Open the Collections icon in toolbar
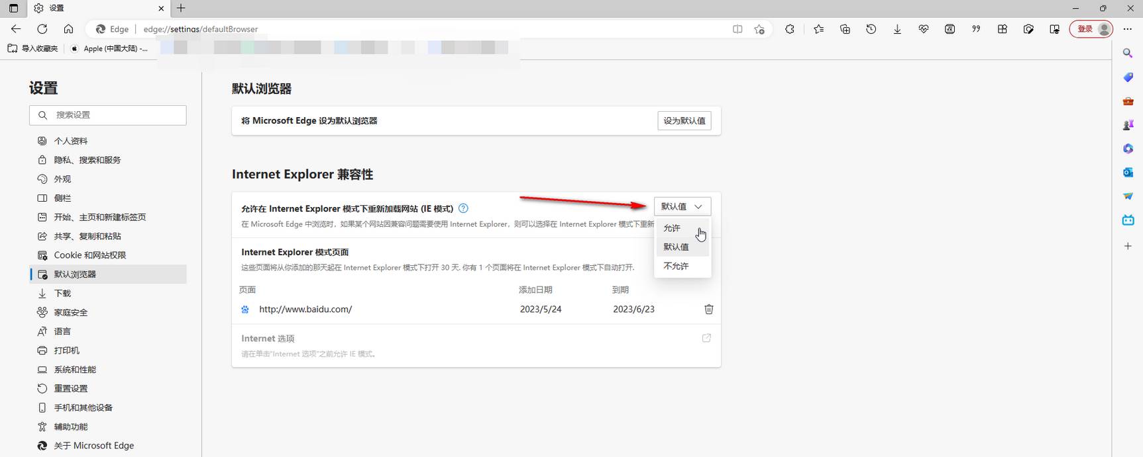1143x457 pixels. tap(845, 29)
